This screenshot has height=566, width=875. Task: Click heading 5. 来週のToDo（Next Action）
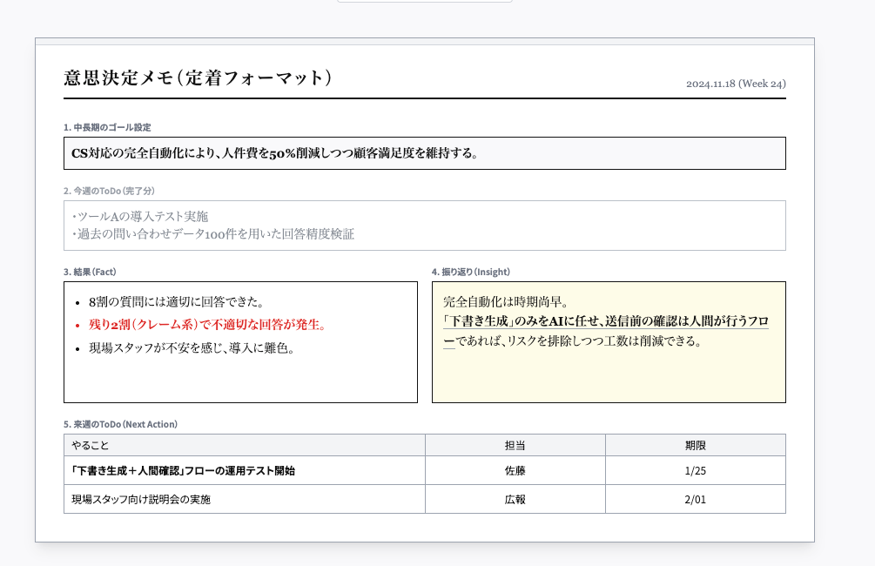click(119, 424)
